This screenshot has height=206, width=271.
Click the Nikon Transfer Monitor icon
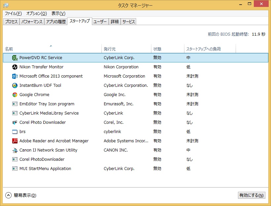click(x=15, y=67)
